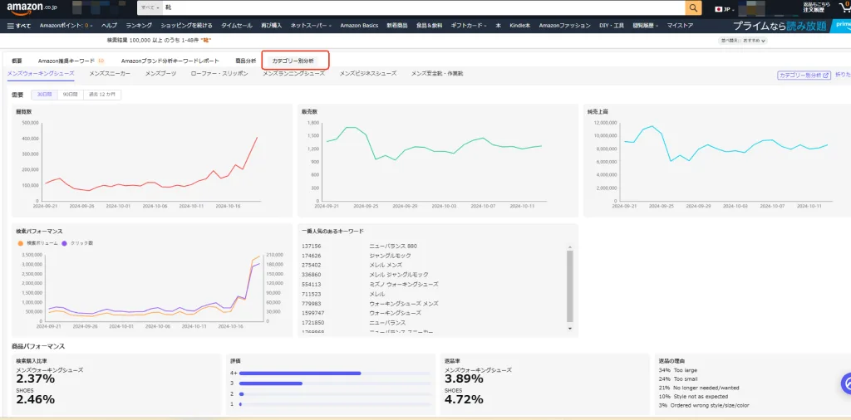851x420 pixels.
Task: Go to ランキング page
Action: point(139,26)
